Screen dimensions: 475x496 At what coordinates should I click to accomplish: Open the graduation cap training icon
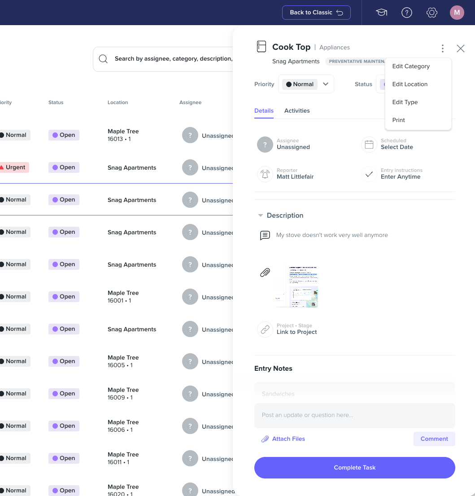381,13
